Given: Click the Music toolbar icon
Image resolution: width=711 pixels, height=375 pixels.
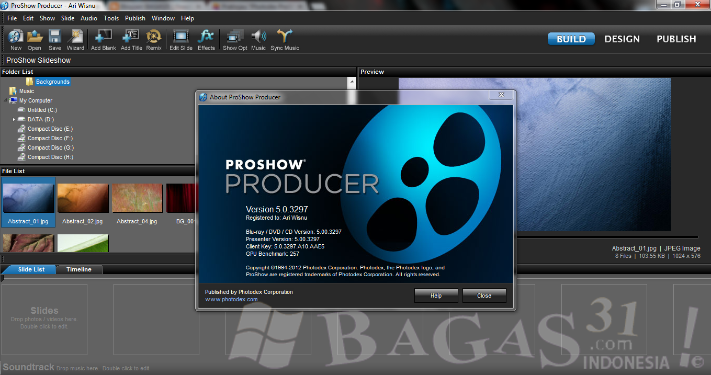Looking at the screenshot, I should tap(258, 40).
